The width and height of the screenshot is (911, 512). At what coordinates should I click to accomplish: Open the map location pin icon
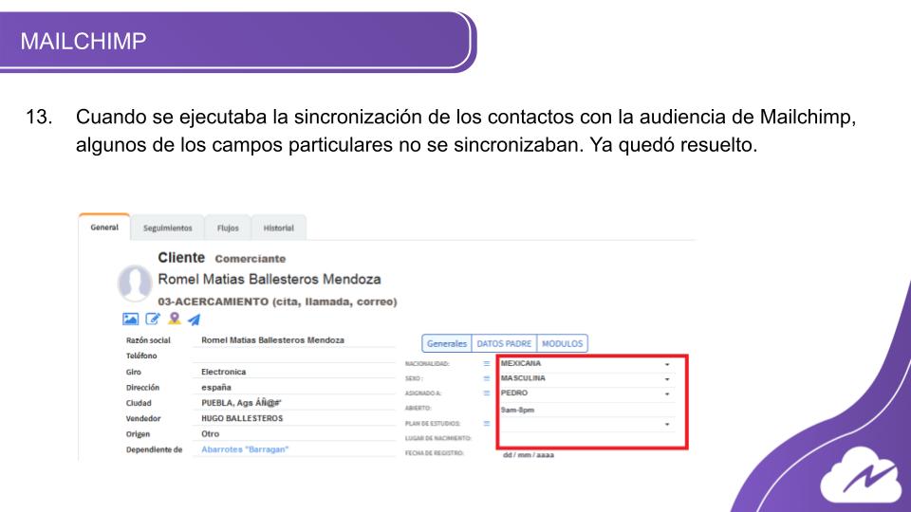[175, 319]
